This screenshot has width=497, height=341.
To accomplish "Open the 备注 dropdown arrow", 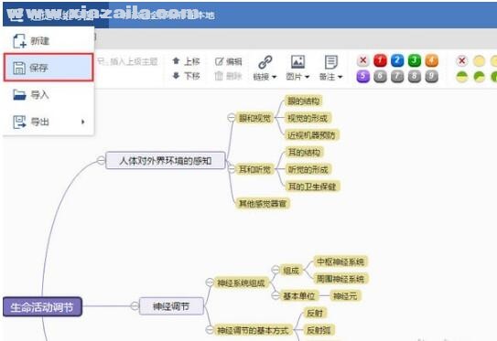I will click(x=340, y=77).
